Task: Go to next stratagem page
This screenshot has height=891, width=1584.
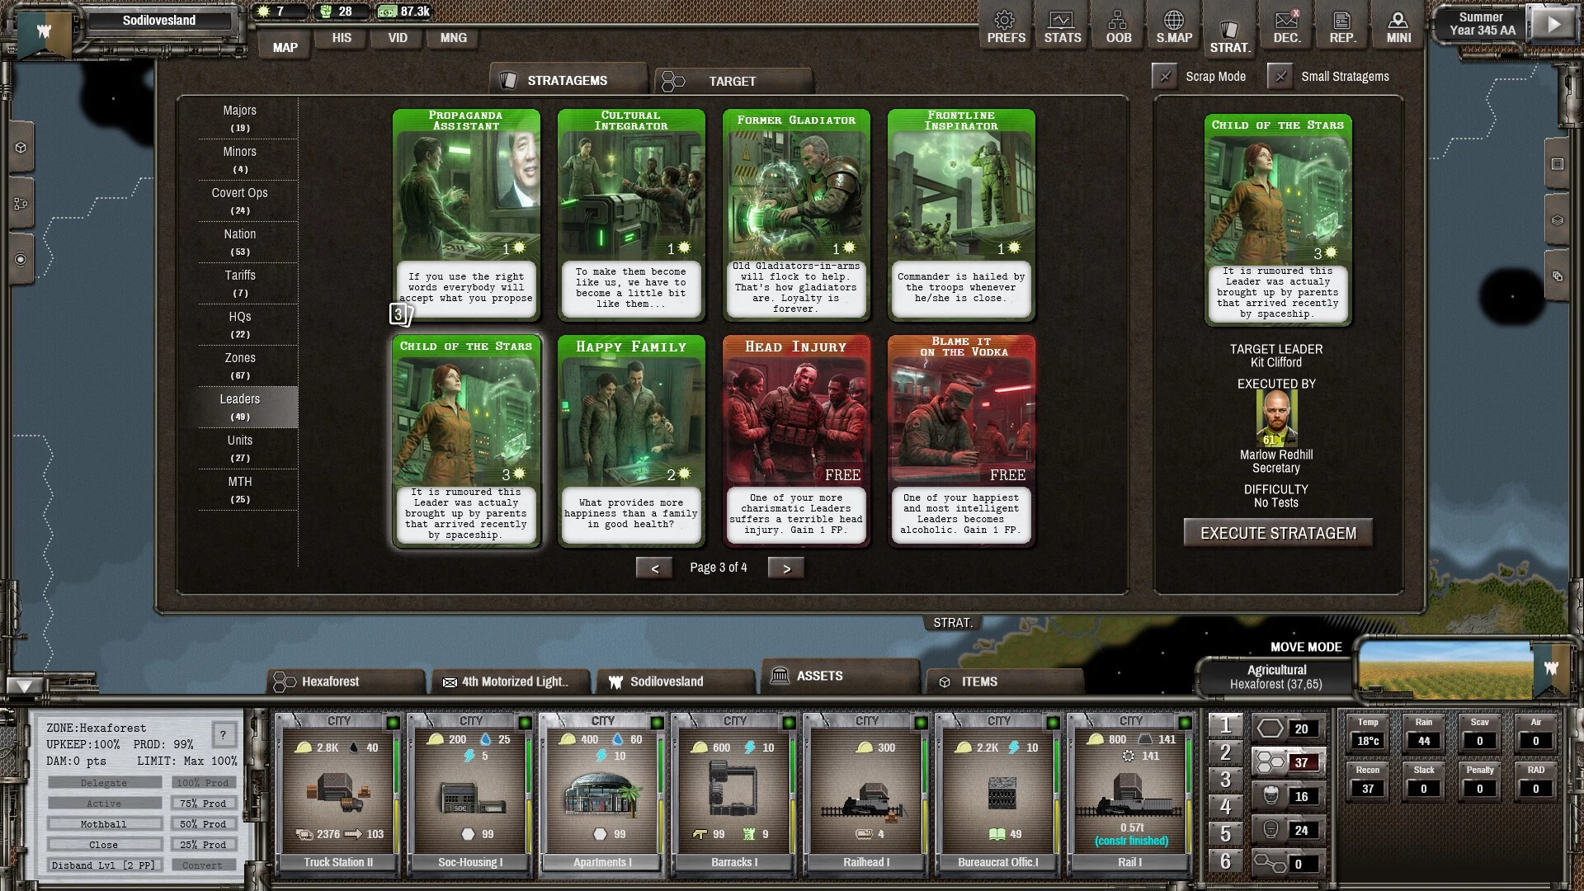Action: [785, 568]
